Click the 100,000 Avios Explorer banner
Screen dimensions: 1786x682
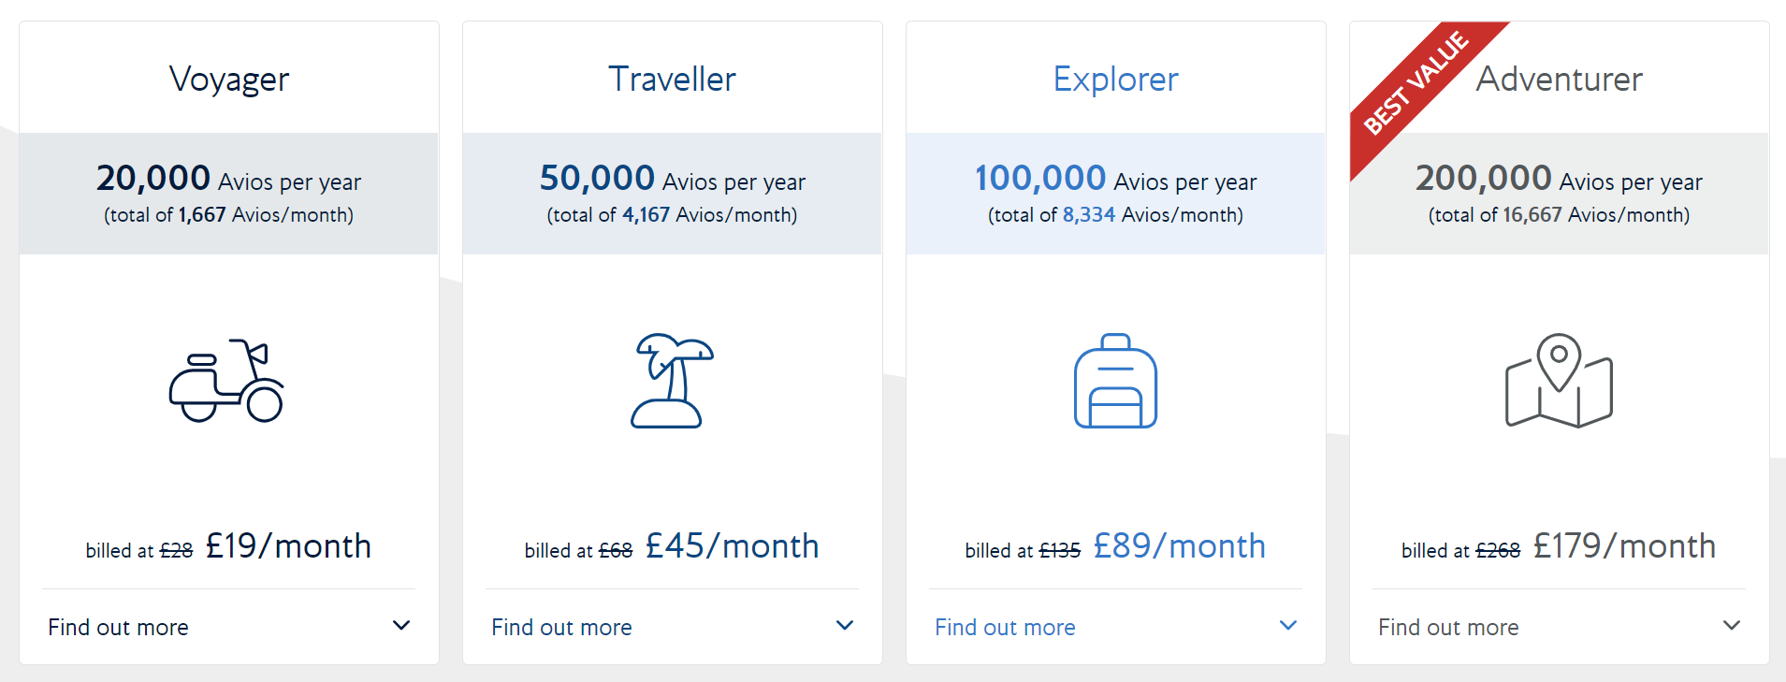(1115, 194)
